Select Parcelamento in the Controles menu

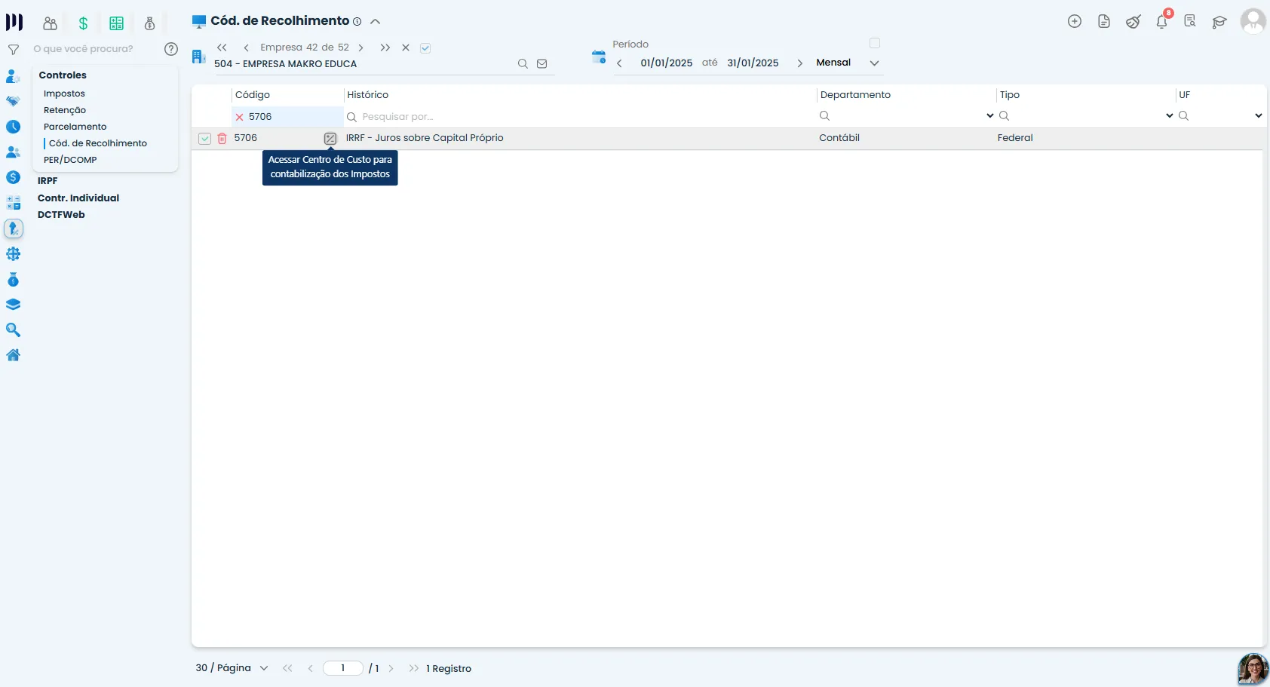[x=75, y=127]
